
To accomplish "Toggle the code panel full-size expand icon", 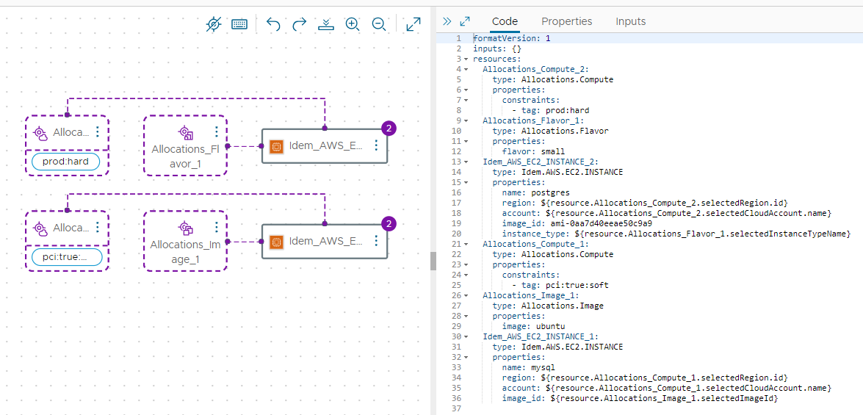I will [x=465, y=21].
